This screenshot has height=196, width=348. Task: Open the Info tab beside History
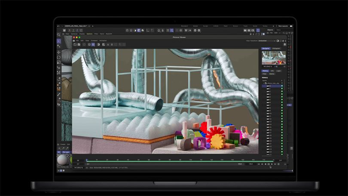click(x=272, y=70)
